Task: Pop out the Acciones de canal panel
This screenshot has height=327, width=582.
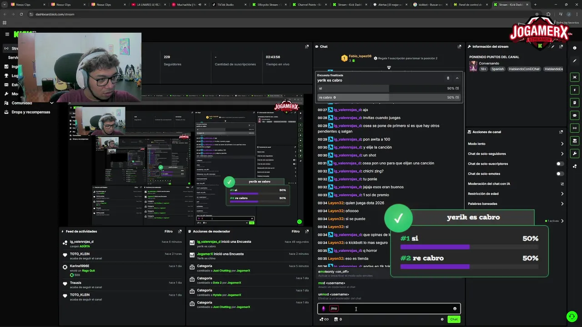Action: 561,132
